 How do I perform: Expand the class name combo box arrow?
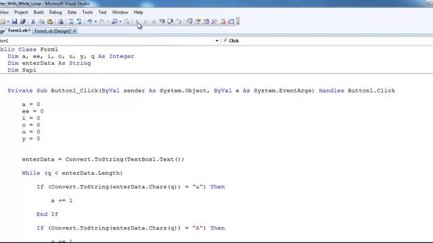(x=216, y=40)
